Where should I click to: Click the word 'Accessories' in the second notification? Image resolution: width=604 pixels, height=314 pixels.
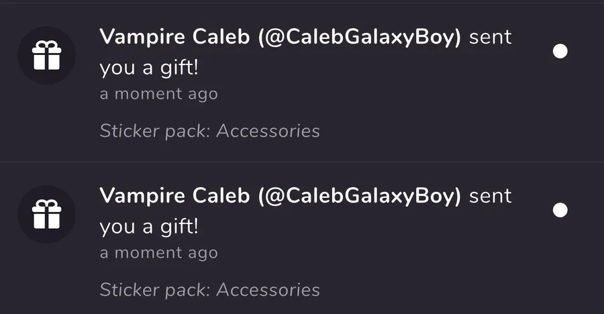(268, 290)
